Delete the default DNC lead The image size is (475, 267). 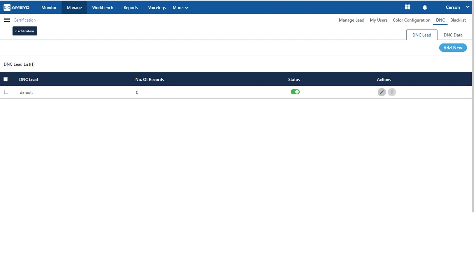[x=392, y=92]
